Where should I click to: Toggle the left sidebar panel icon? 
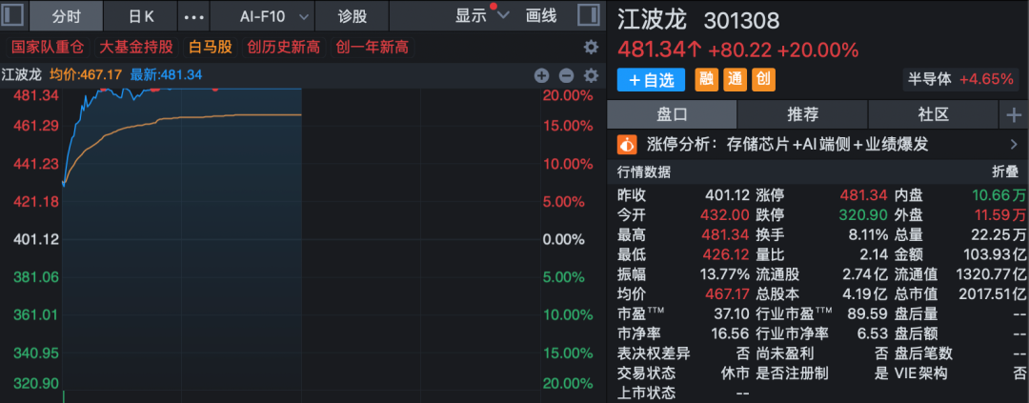13,15
